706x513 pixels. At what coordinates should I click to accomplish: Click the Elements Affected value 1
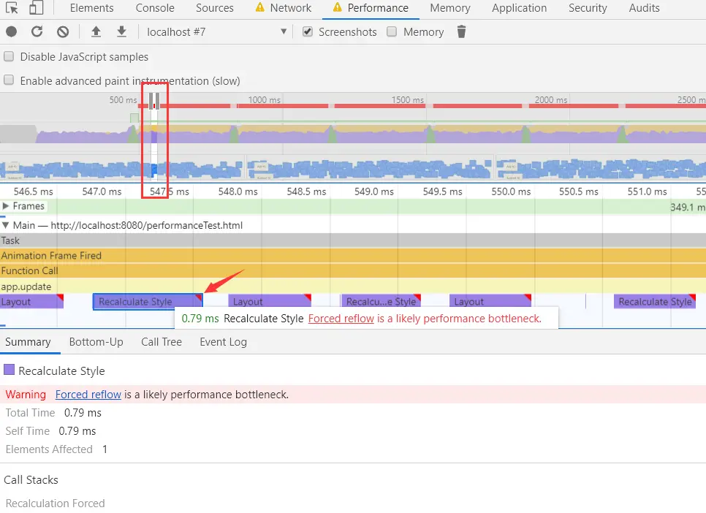tap(105, 449)
